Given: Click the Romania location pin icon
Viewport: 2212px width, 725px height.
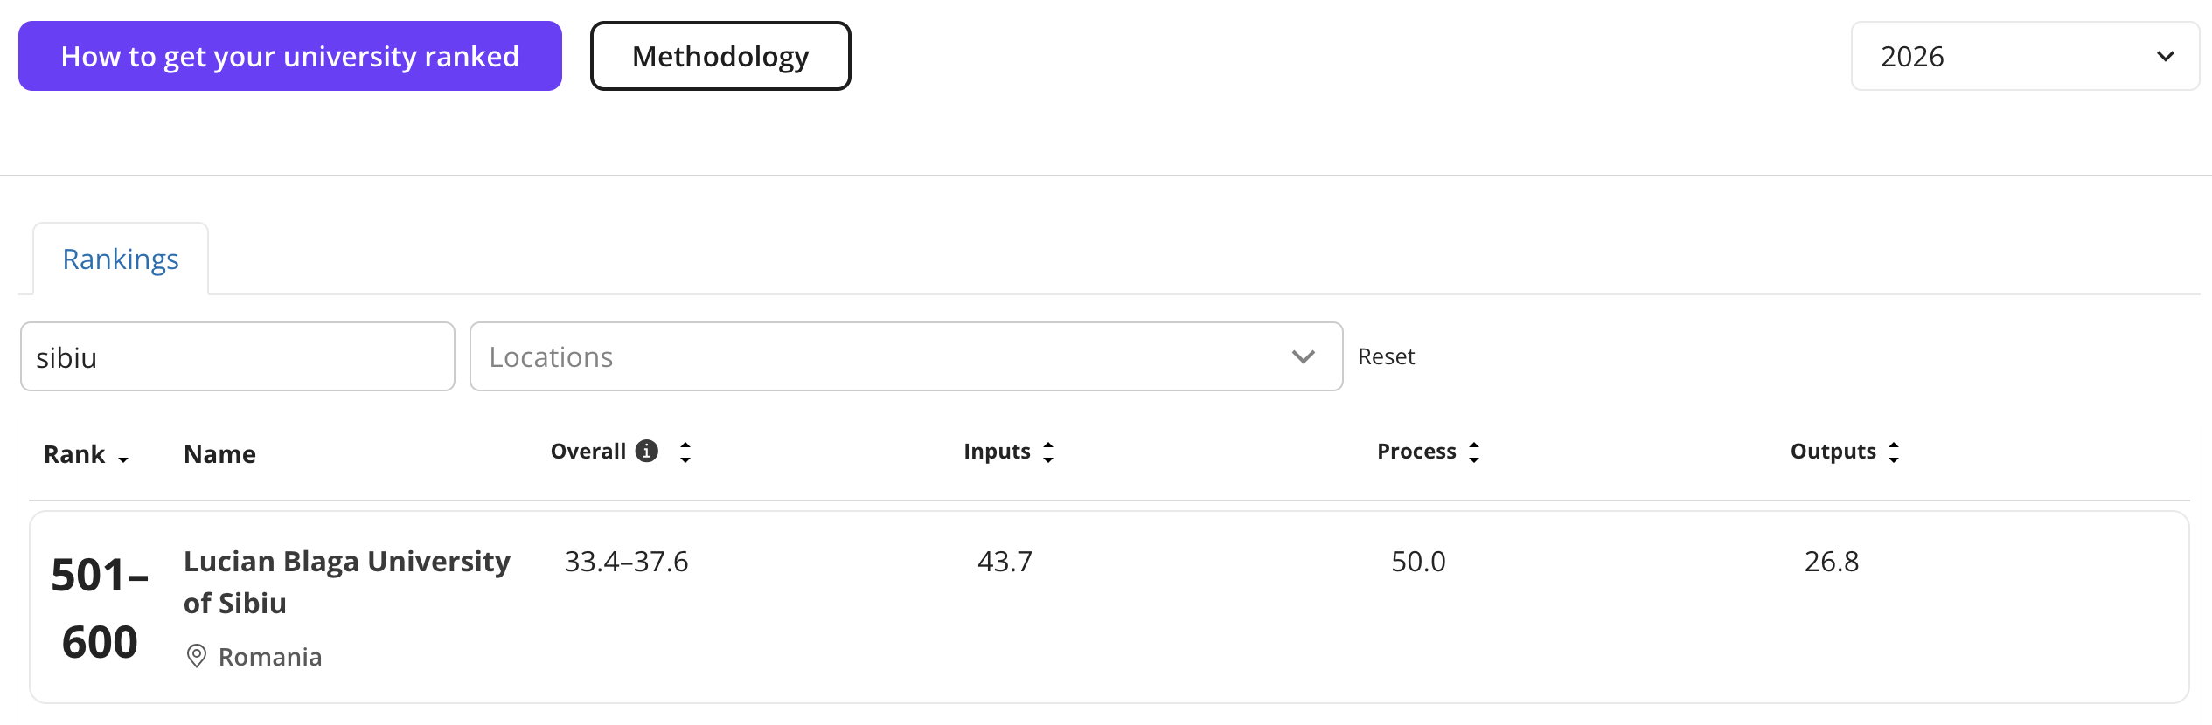Looking at the screenshot, I should coord(197,656).
